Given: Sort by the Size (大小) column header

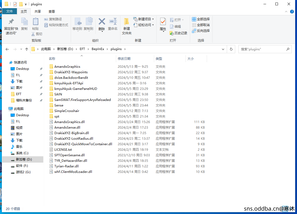Looking at the screenshot, I should (190, 59).
